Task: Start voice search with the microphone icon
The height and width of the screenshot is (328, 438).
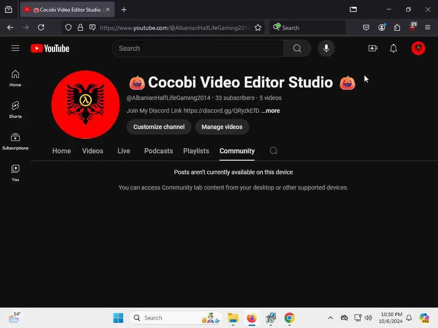Action: (326, 48)
